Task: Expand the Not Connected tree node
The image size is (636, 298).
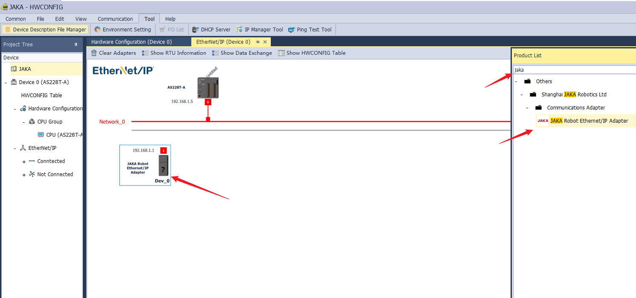Action: 24,175
